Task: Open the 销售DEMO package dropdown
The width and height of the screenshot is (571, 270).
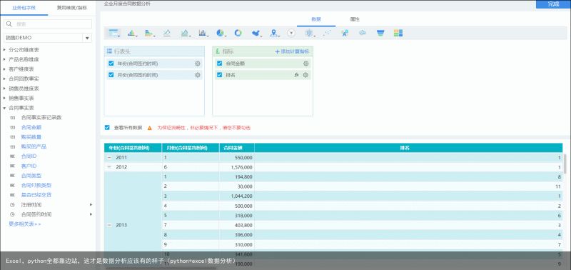Action: pyautogui.click(x=87, y=38)
